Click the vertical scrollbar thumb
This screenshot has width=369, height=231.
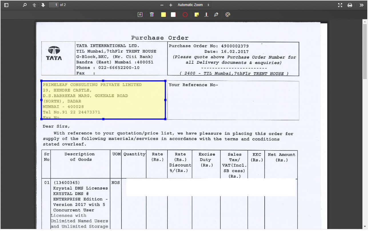click(365, 51)
